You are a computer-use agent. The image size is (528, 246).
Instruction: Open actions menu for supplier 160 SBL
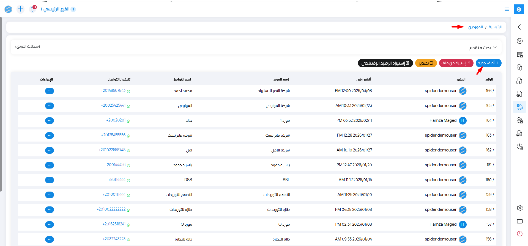pyautogui.click(x=50, y=180)
